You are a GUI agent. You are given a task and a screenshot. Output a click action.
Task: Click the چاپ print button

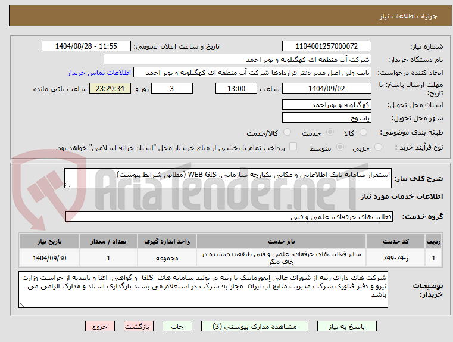click(177, 326)
